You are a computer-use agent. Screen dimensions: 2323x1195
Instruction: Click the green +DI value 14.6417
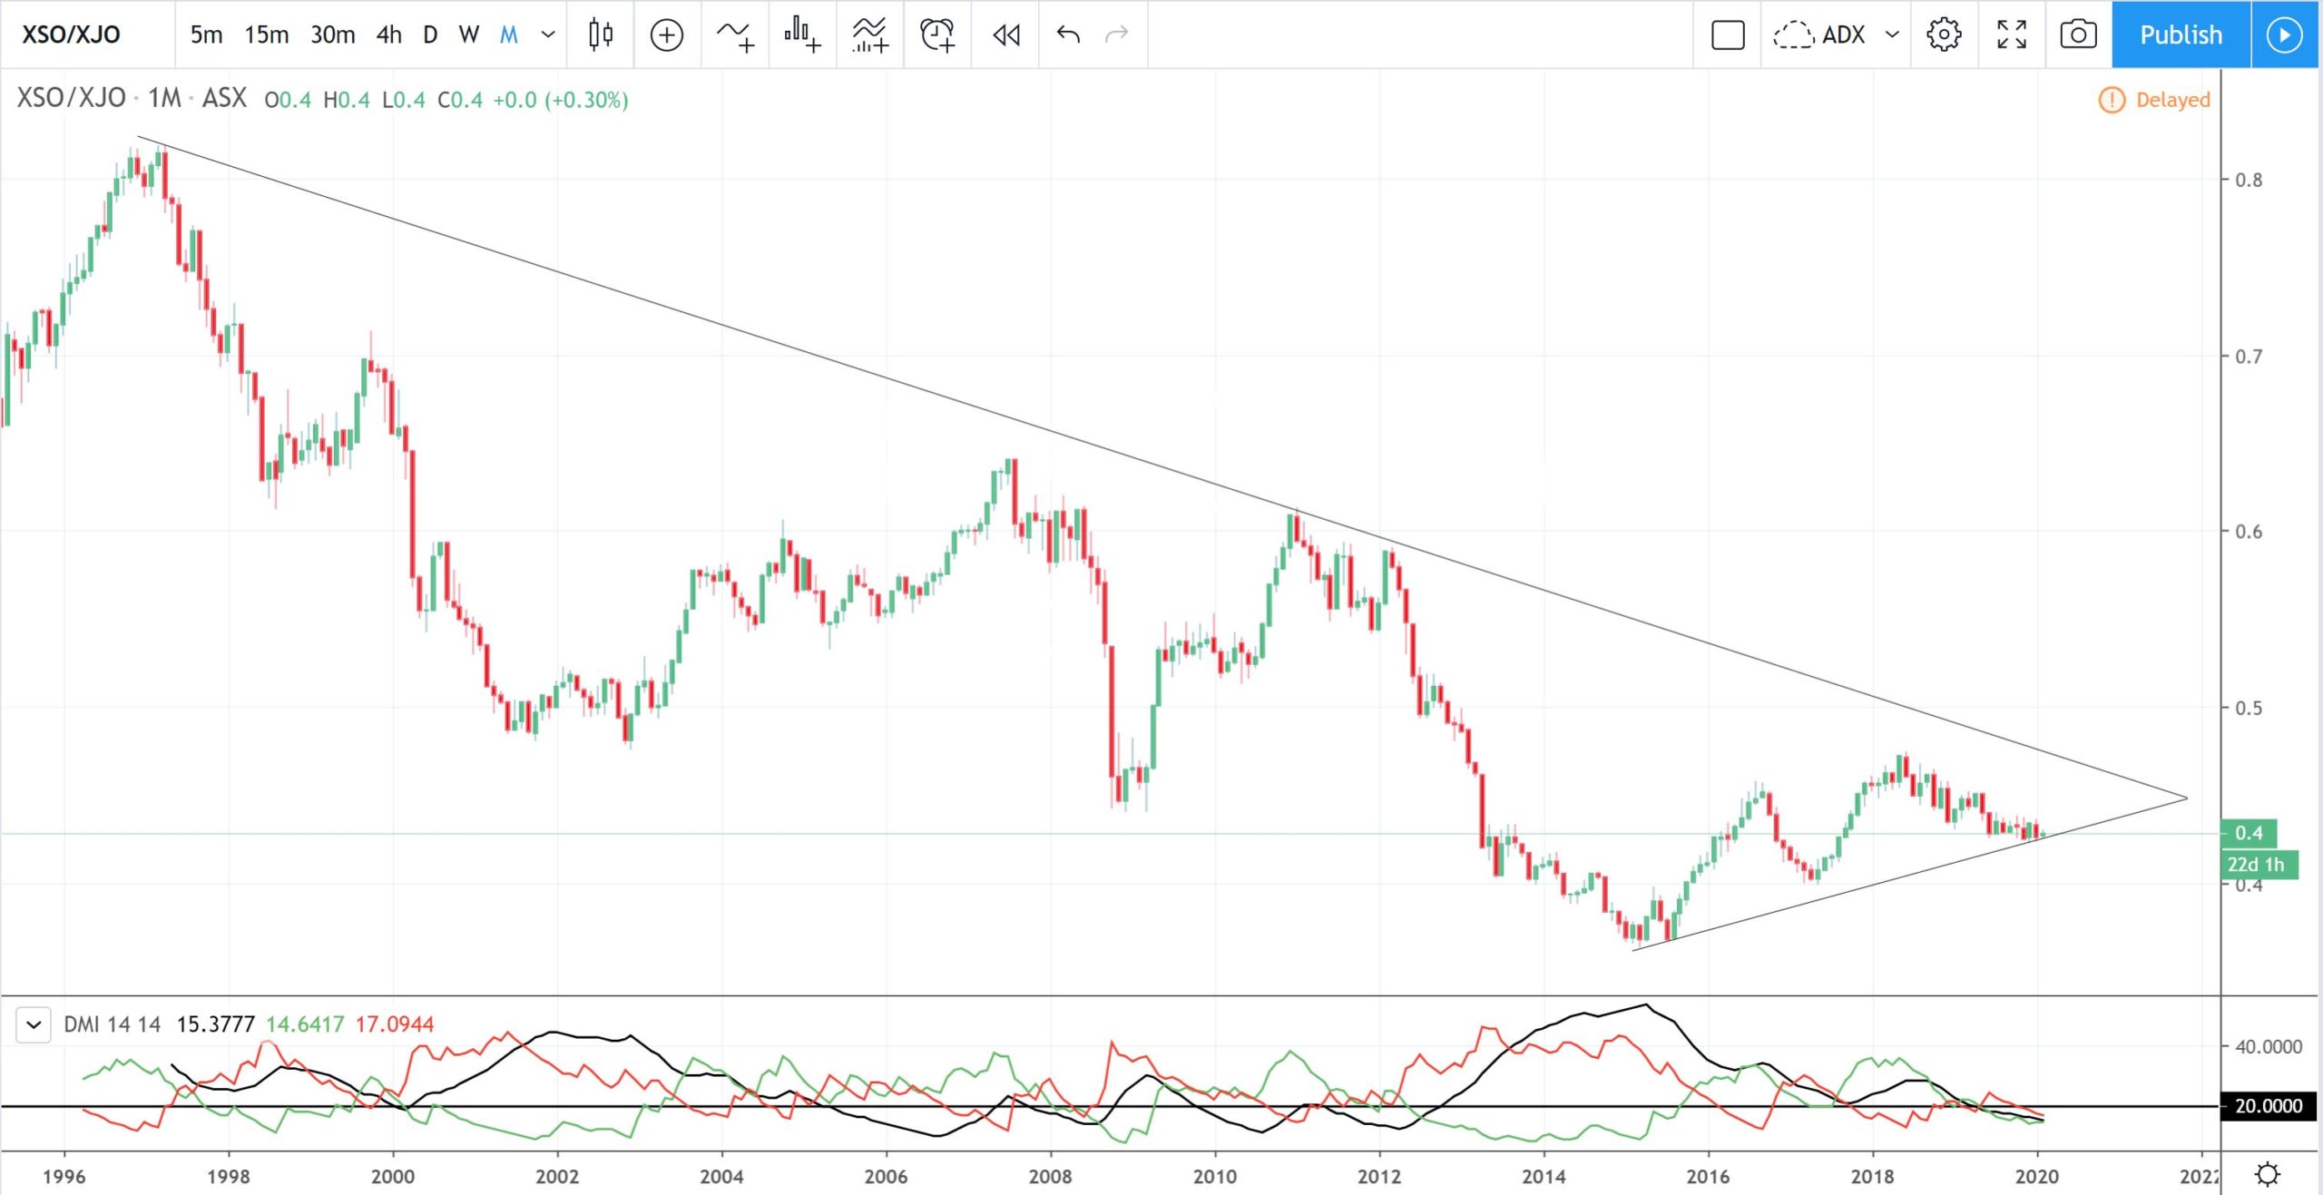click(305, 1024)
